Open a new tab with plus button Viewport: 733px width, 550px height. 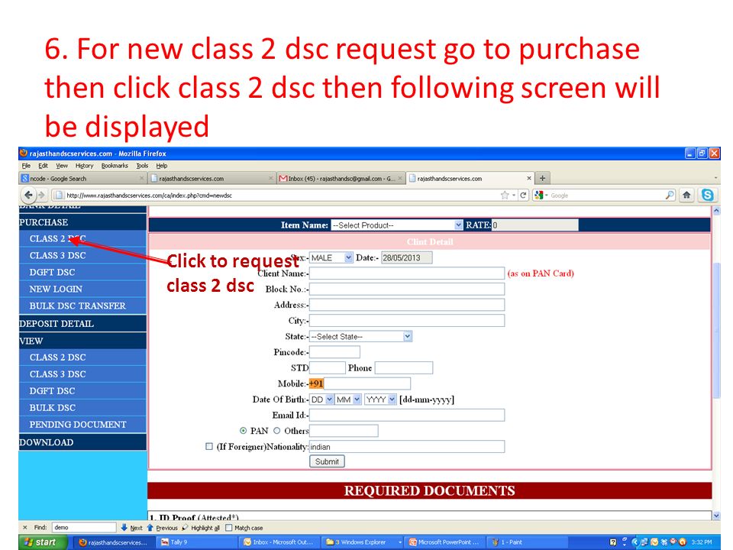pyautogui.click(x=542, y=178)
